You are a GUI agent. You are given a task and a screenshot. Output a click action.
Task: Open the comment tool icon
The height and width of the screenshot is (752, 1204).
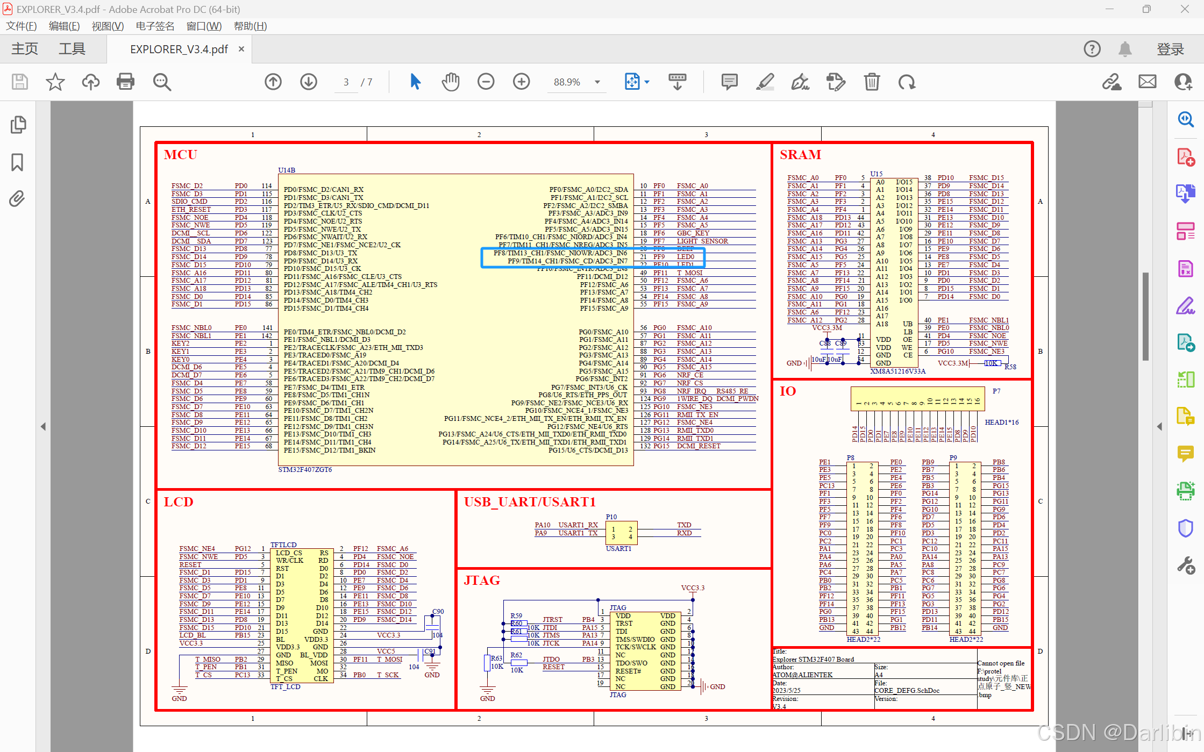click(x=729, y=82)
